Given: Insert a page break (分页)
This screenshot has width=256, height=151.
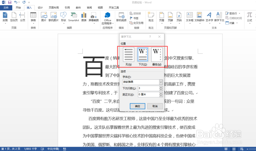Looking at the screenshot, I should tap(23, 17).
